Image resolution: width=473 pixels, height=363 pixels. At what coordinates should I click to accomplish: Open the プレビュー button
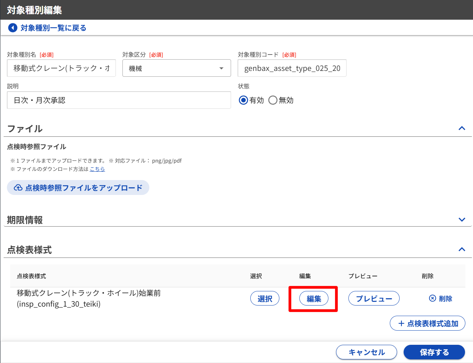click(x=373, y=299)
